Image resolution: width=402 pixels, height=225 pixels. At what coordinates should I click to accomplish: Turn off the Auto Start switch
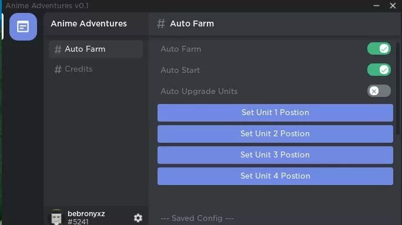pyautogui.click(x=379, y=70)
